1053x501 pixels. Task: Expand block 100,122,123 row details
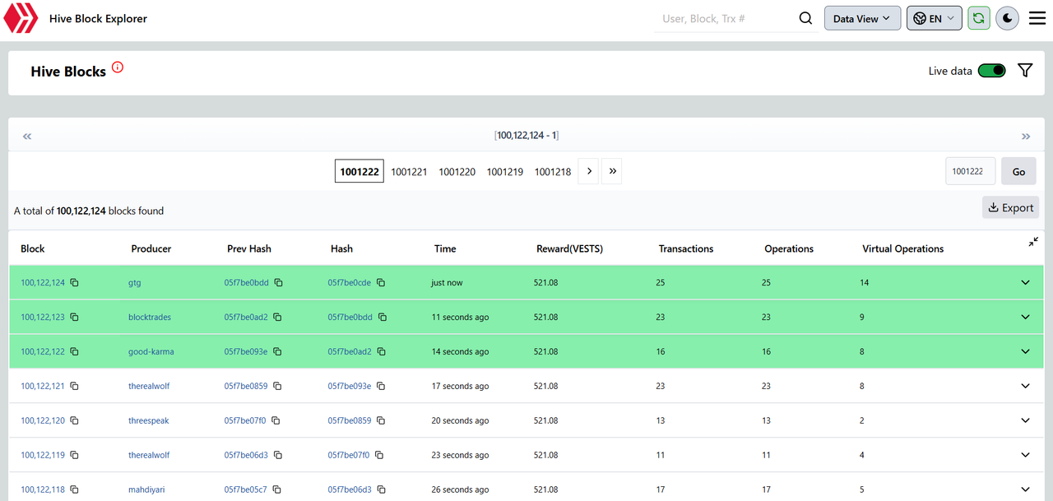point(1025,318)
